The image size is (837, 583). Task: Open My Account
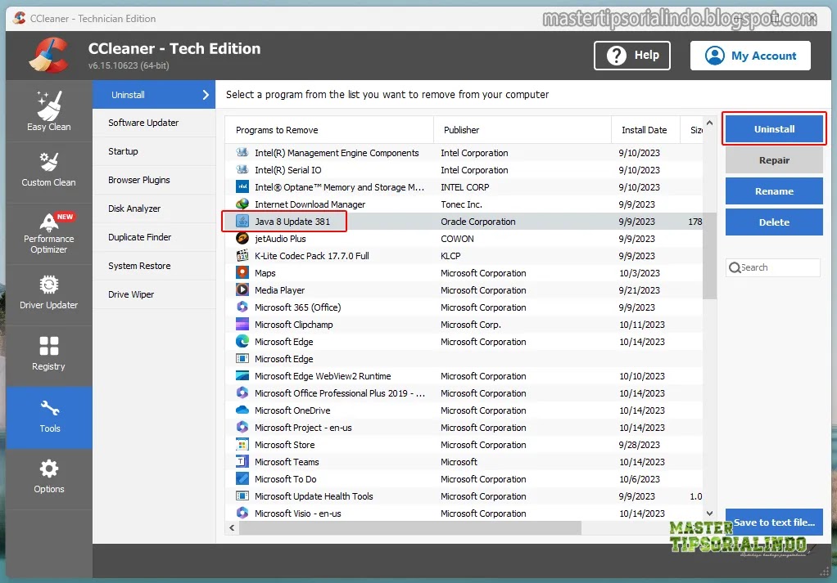coord(750,56)
